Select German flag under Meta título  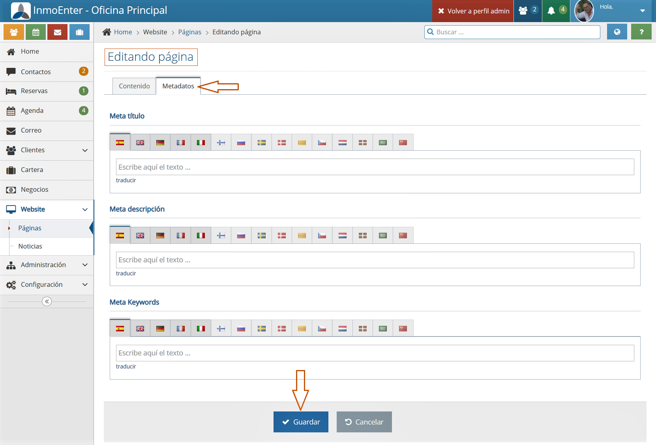click(x=160, y=142)
